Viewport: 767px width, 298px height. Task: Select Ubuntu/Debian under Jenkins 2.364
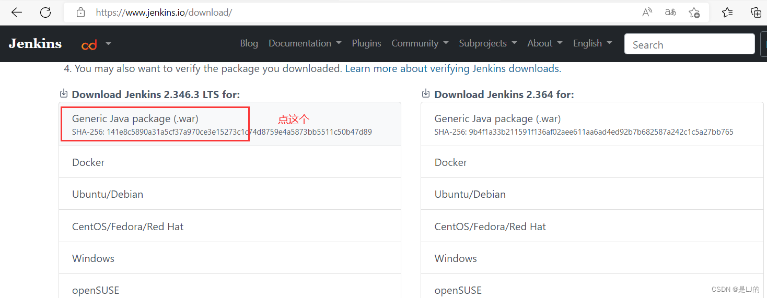click(x=592, y=194)
